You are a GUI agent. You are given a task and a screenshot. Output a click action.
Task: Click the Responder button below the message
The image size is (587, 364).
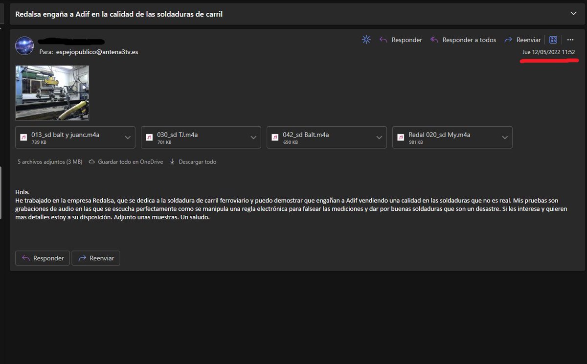[43, 258]
